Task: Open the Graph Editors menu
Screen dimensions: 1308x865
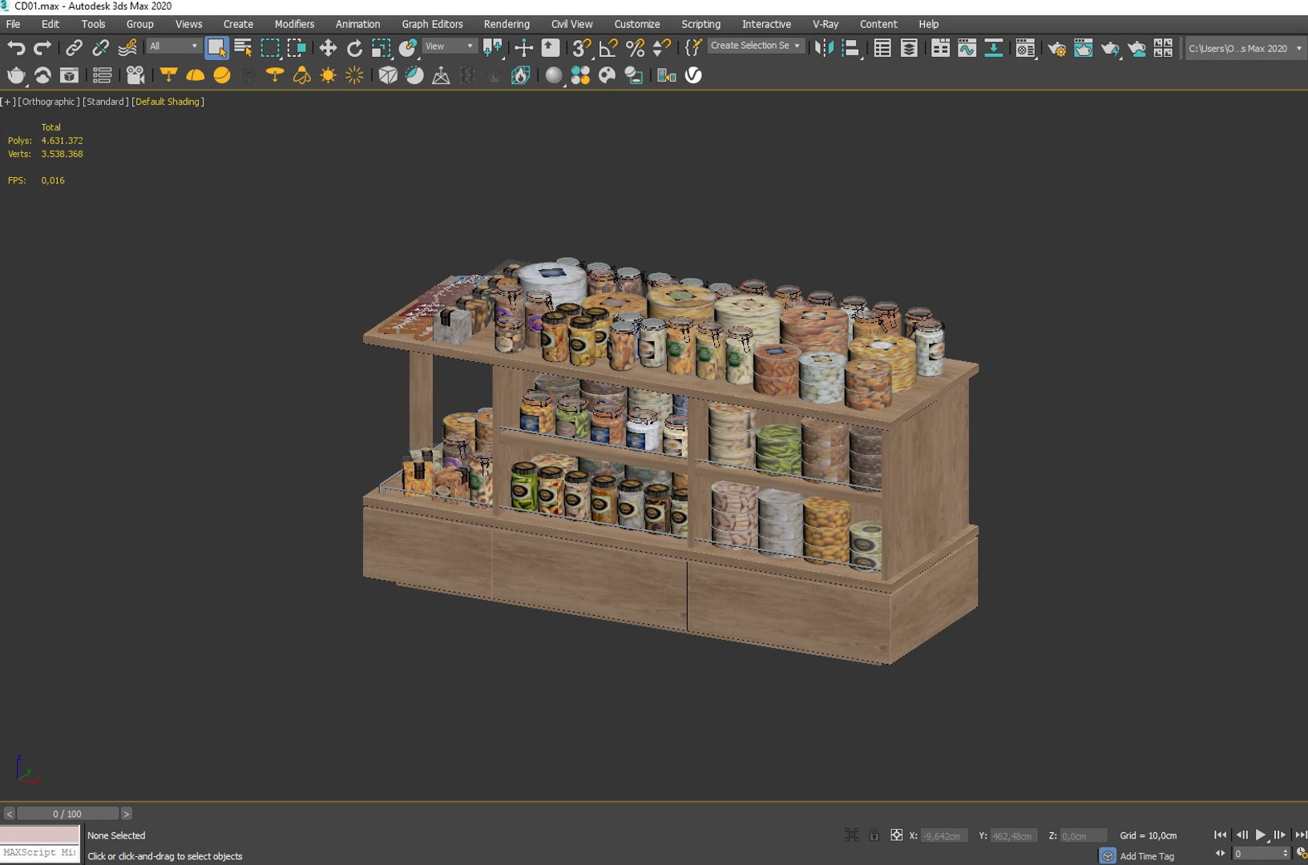Action: [432, 24]
